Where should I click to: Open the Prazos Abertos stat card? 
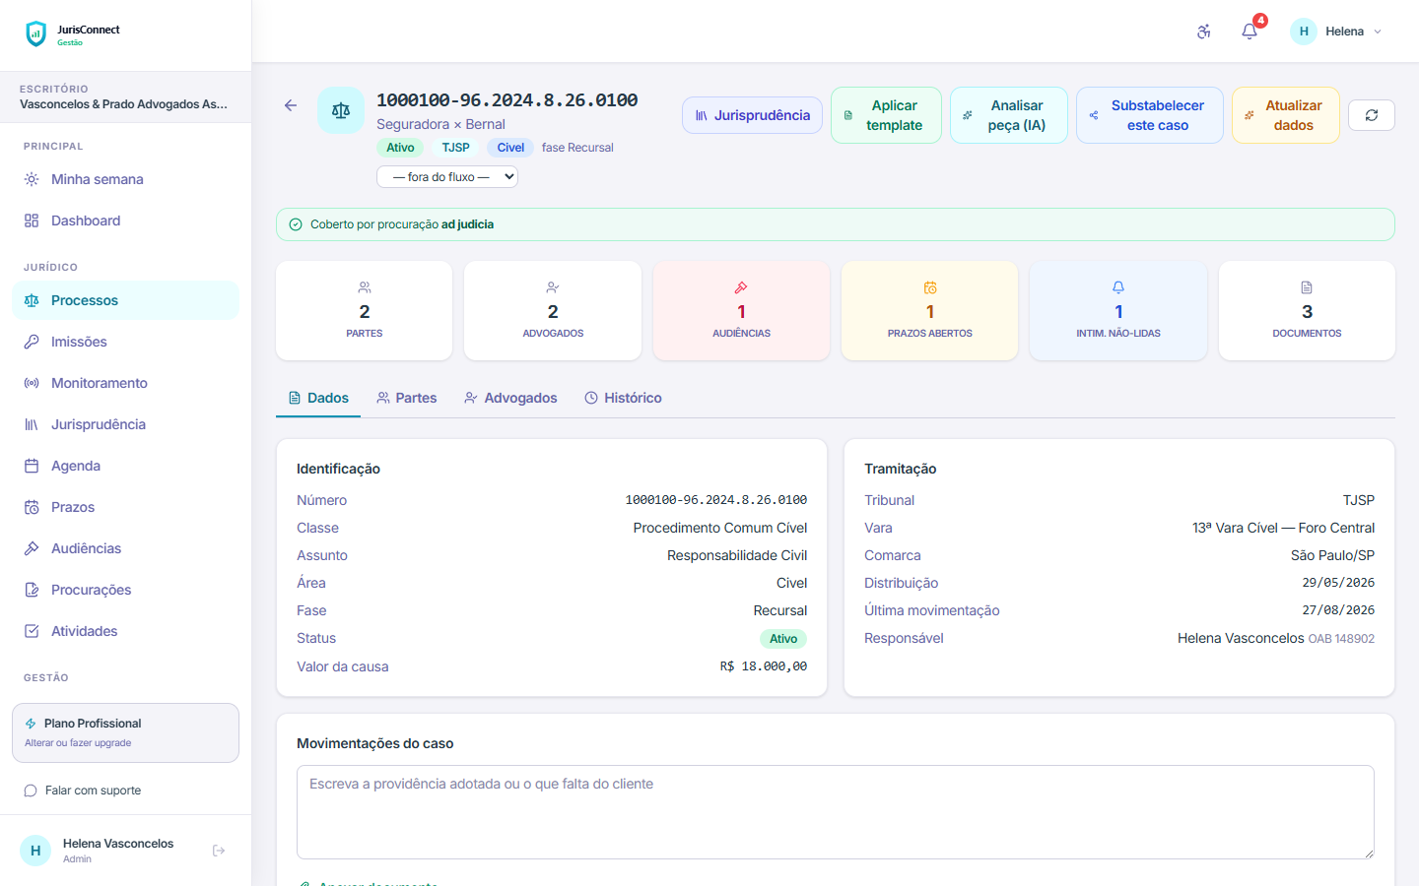[x=930, y=310]
